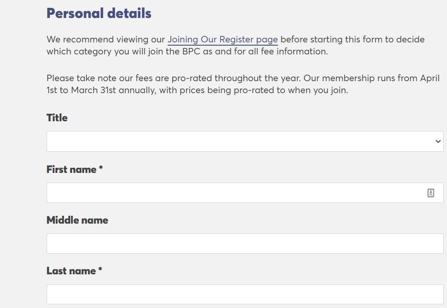Open the Joining Our Register page link
447x308 pixels.
[223, 40]
